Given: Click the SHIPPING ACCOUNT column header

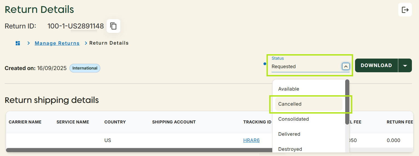Looking at the screenshot, I should click(x=174, y=122).
